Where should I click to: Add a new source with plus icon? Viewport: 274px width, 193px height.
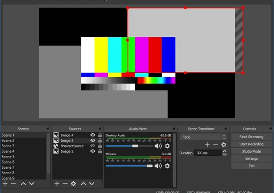tap(57, 184)
